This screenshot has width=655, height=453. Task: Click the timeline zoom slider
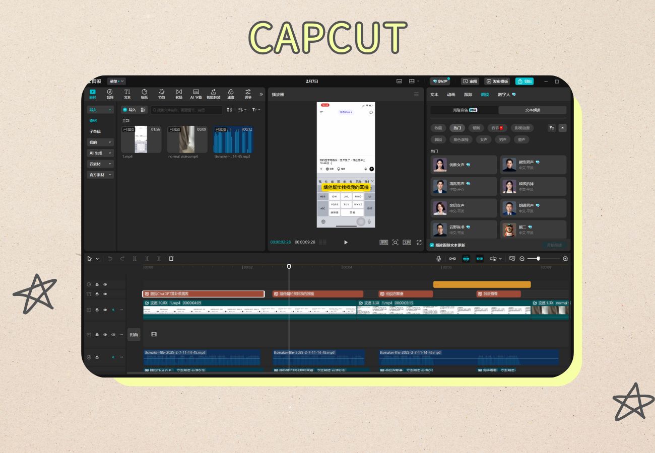pos(544,259)
